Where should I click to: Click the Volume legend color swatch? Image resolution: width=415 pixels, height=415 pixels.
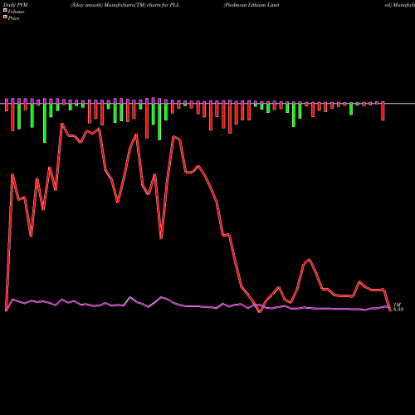(5, 10)
